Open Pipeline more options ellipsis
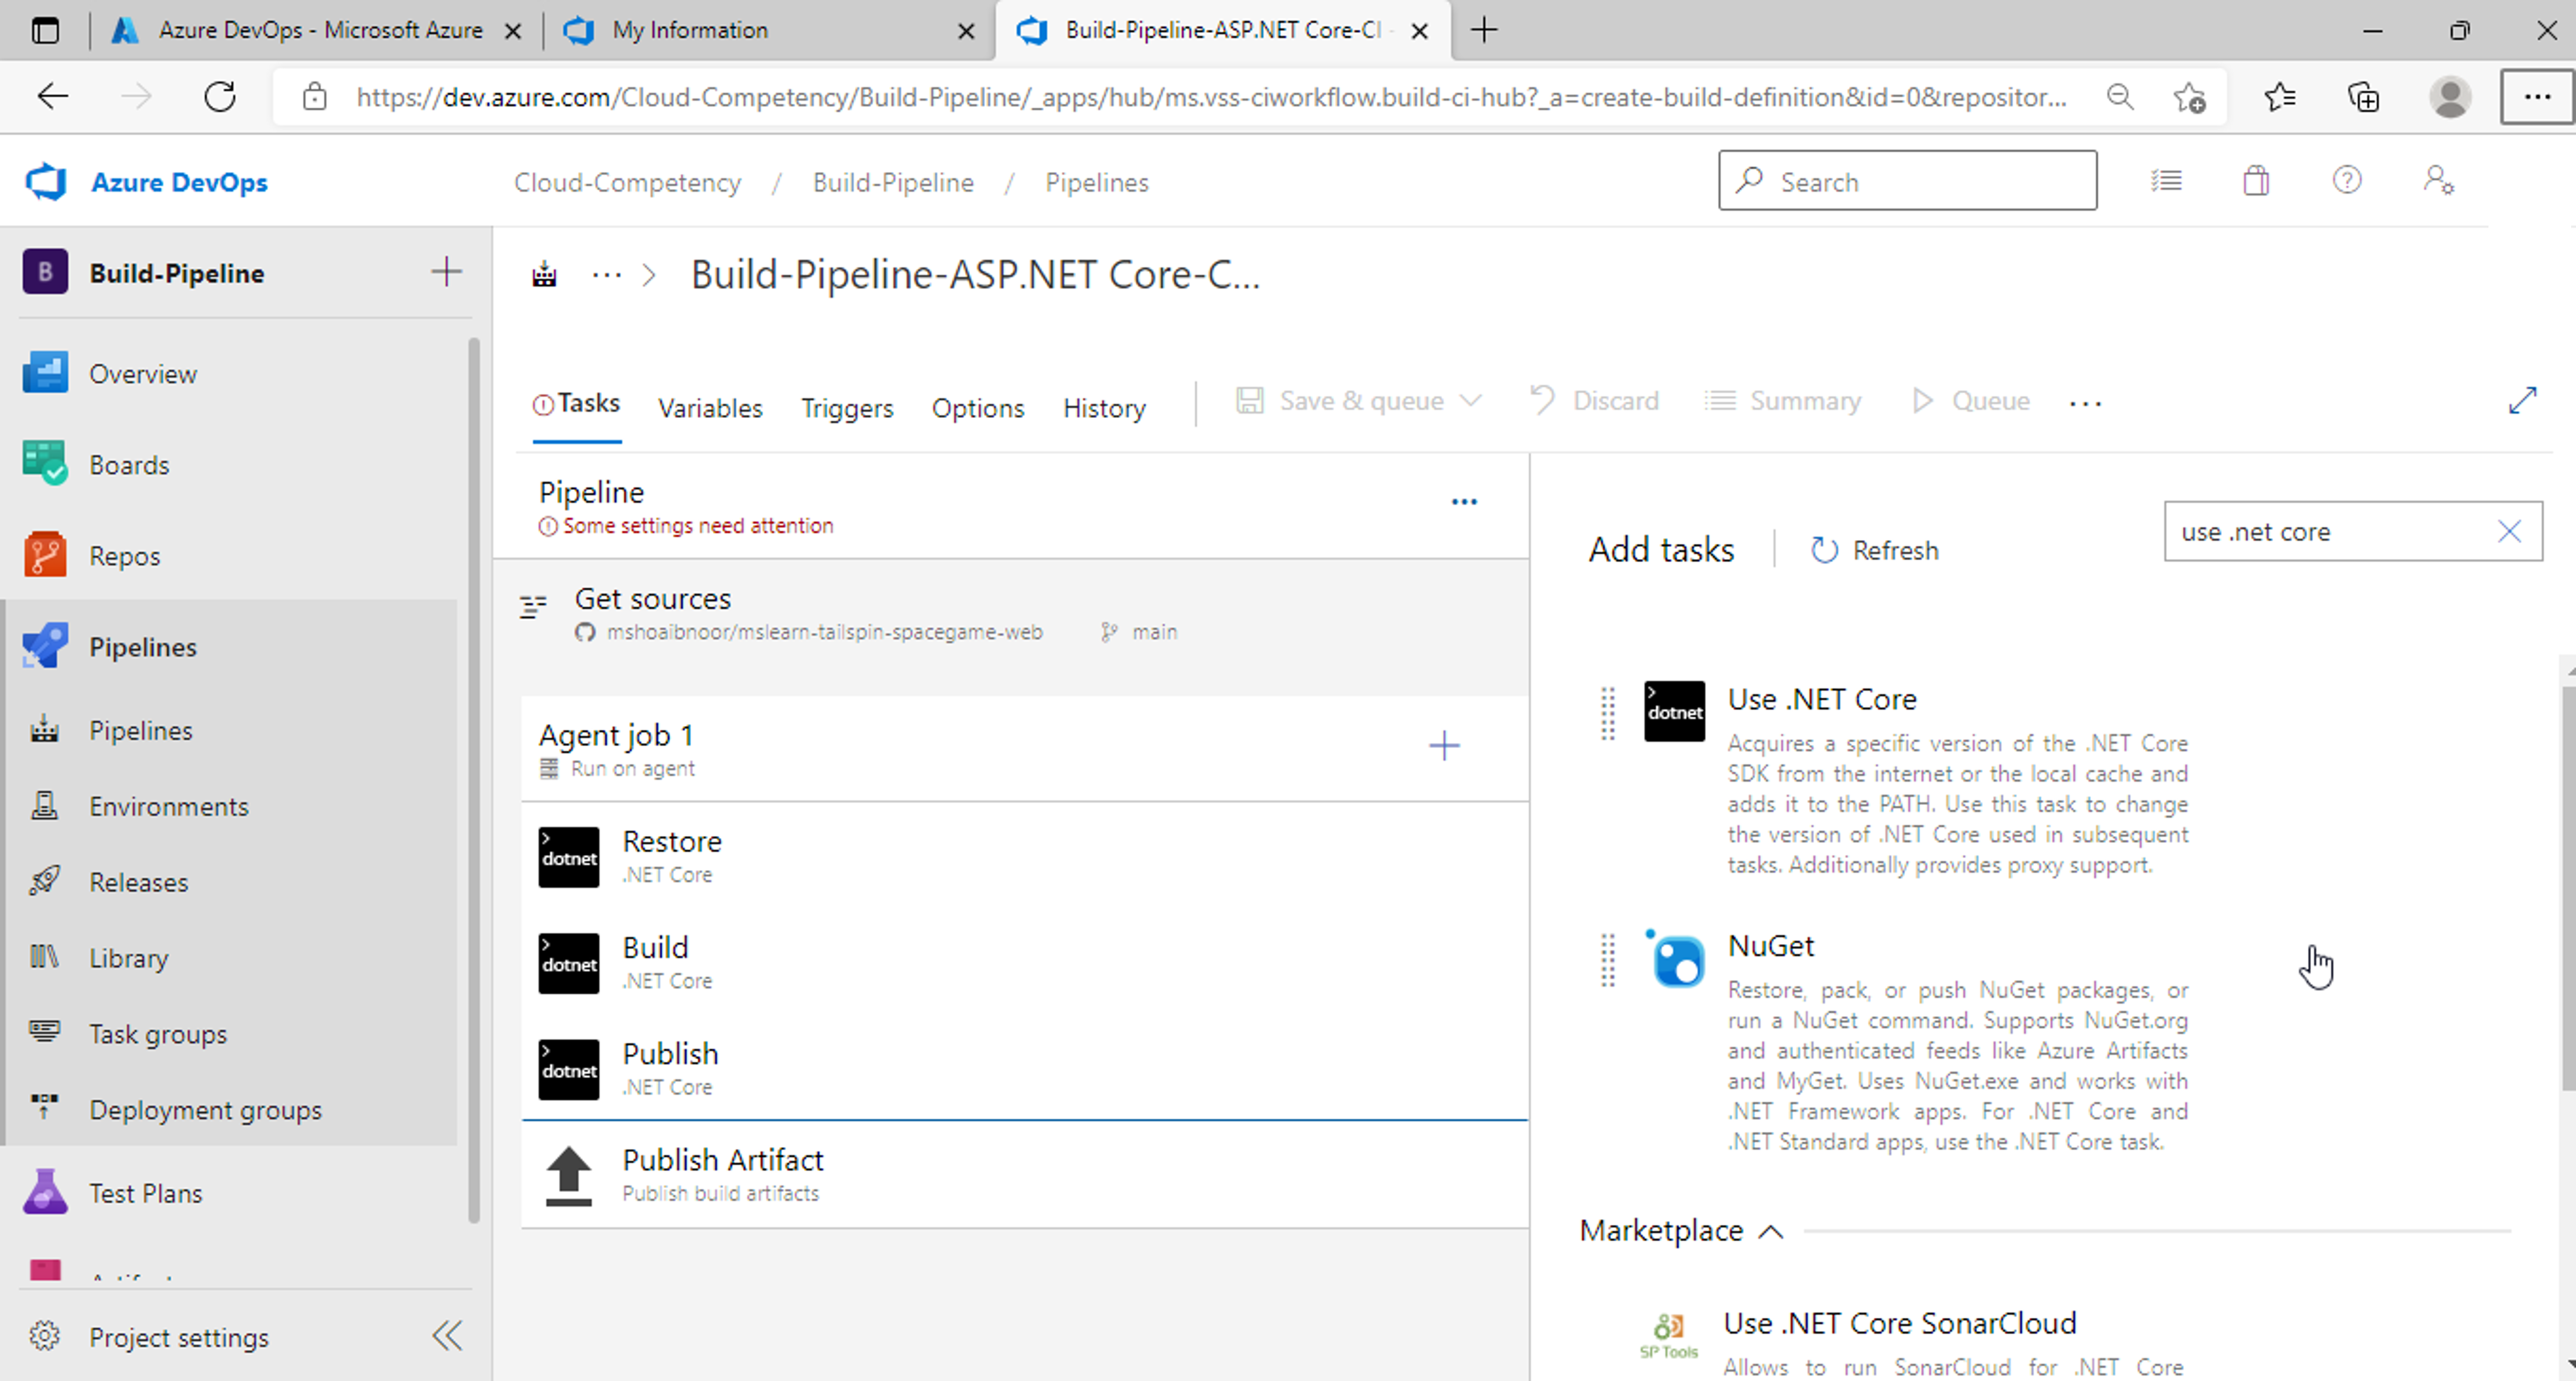This screenshot has width=2576, height=1381. [1464, 502]
